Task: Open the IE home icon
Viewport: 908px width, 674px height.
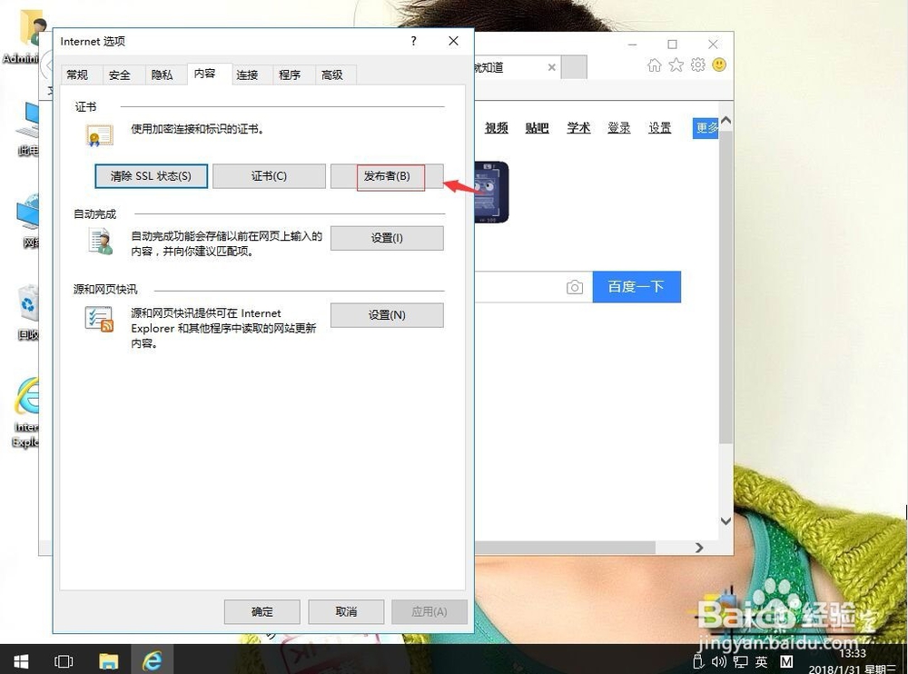Action: [x=655, y=64]
